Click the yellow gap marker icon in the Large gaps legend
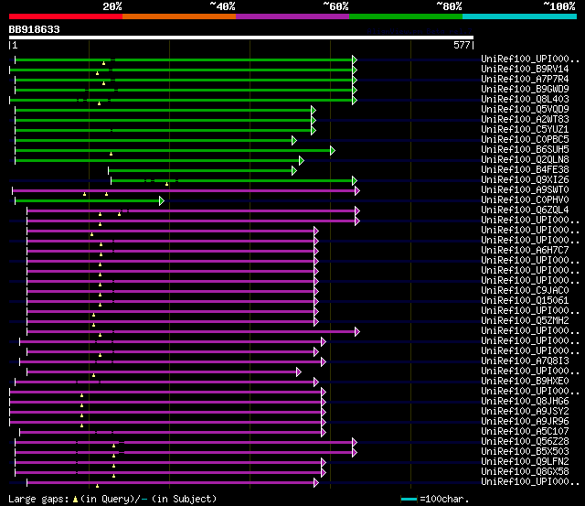 (x=75, y=499)
